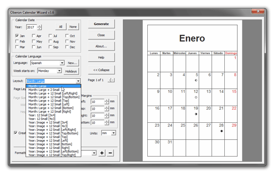Select Year: Image + 12 Small [Left/Bottom]
Image resolution: width=273 pixels, height=176 pixels.
[x=54, y=152]
